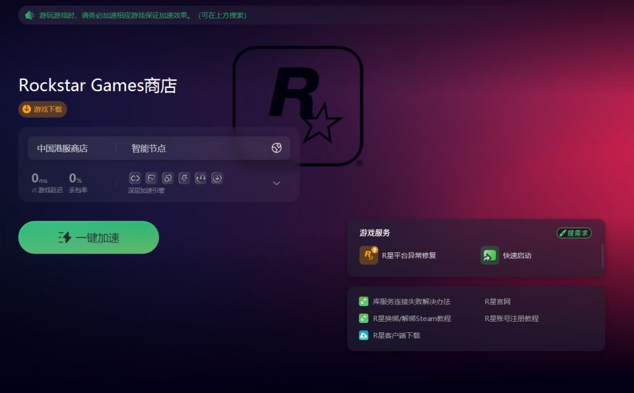Click the 深层加速引擎 label
The height and width of the screenshot is (393, 634).
pos(146,191)
